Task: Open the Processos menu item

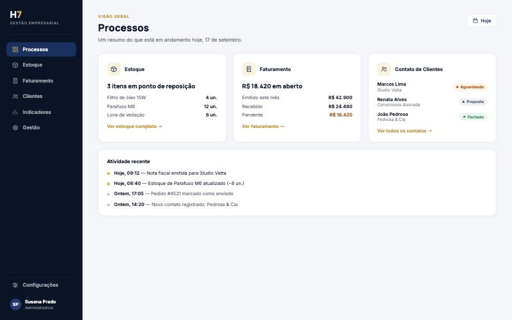Action: [x=41, y=49]
